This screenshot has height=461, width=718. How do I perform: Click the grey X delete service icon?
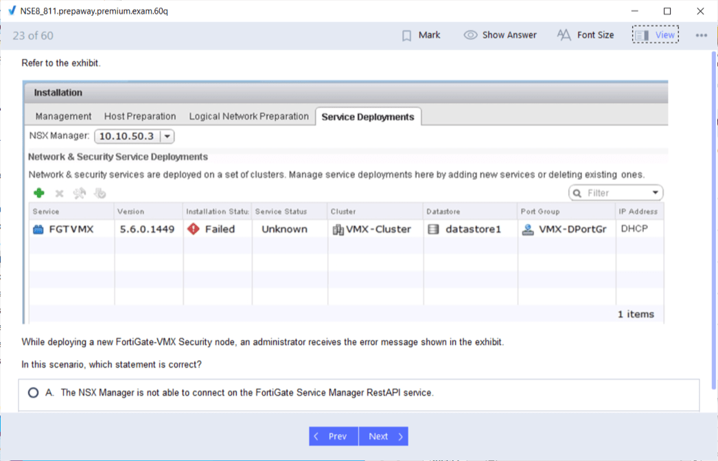[x=59, y=193]
